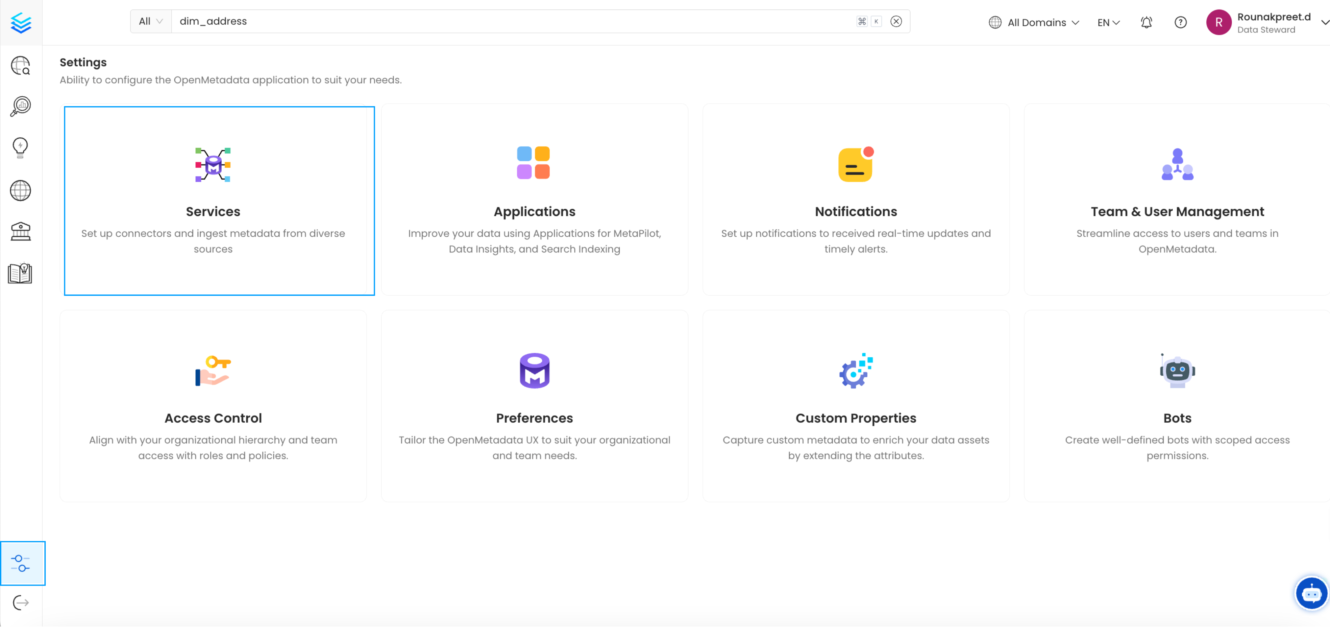1330x639 pixels.
Task: Open the Domains globe sidebar icon
Action: [x=21, y=190]
